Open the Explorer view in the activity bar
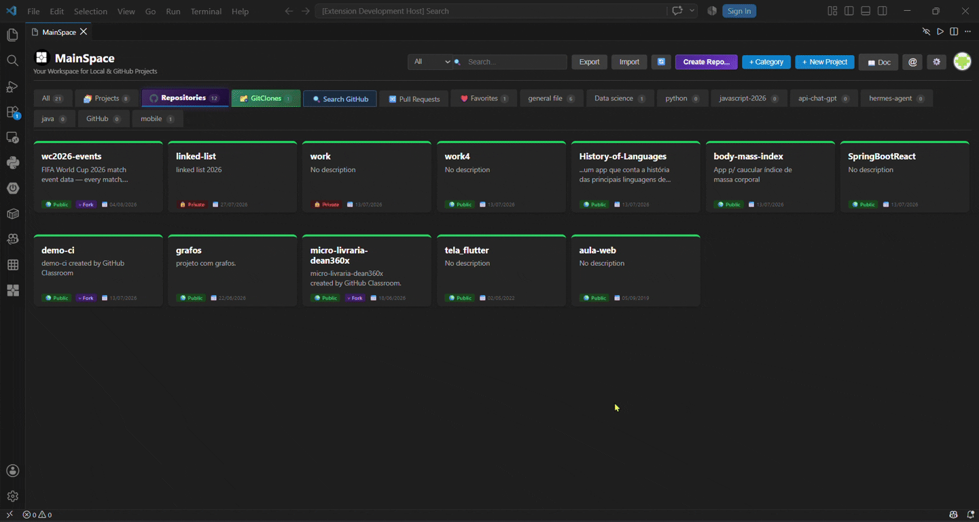The image size is (979, 522). 12,35
